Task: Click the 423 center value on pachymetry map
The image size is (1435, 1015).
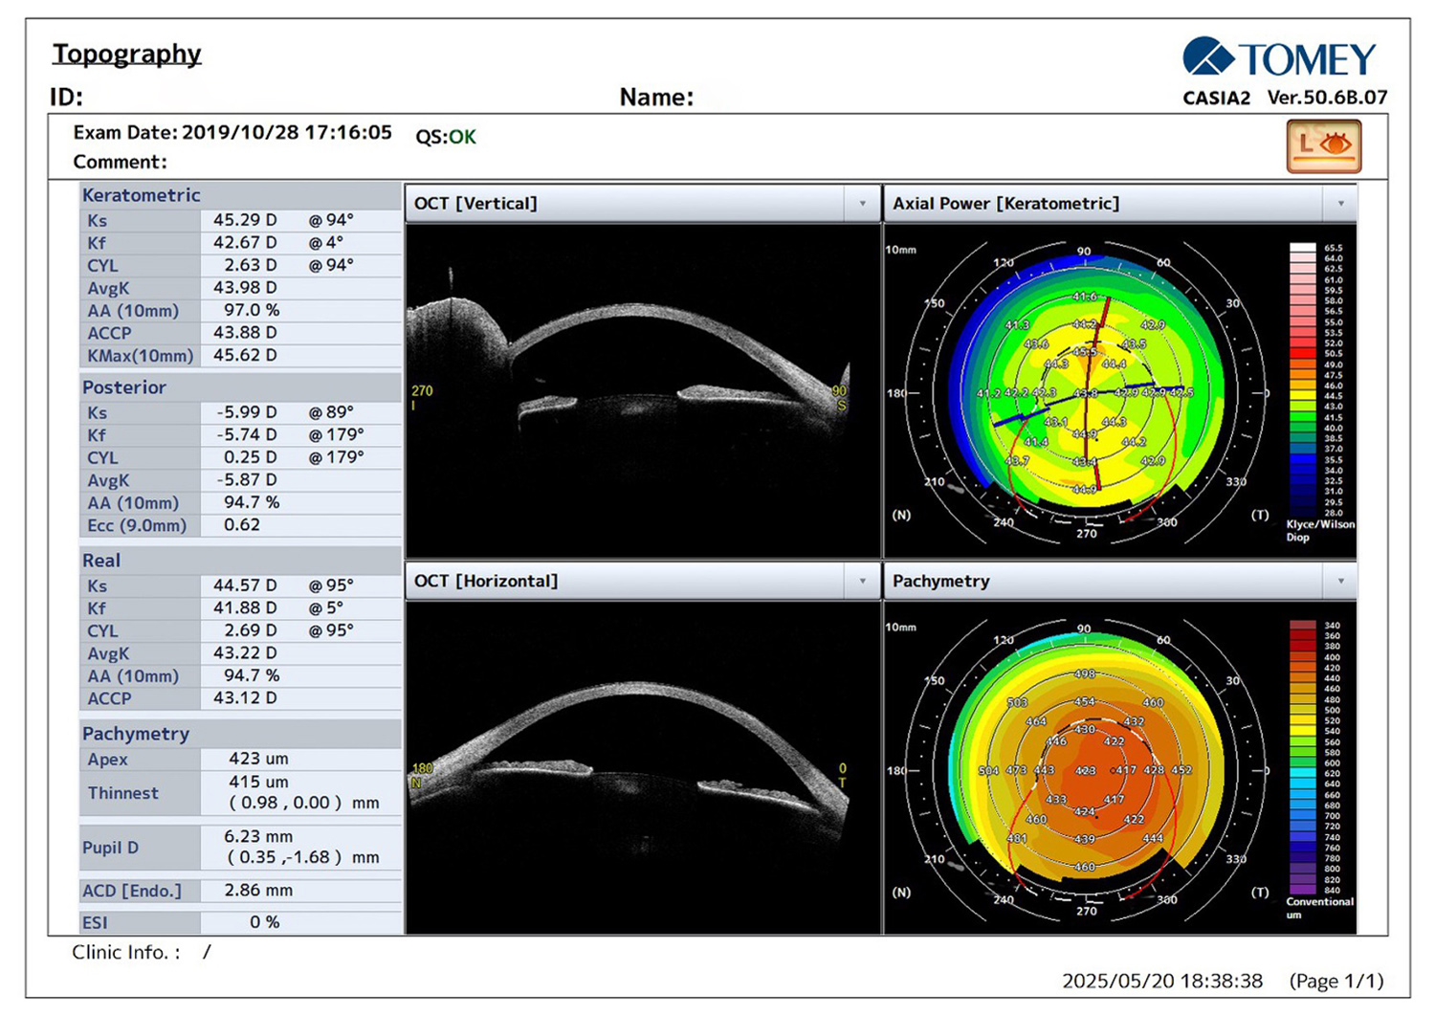Action: [1086, 771]
